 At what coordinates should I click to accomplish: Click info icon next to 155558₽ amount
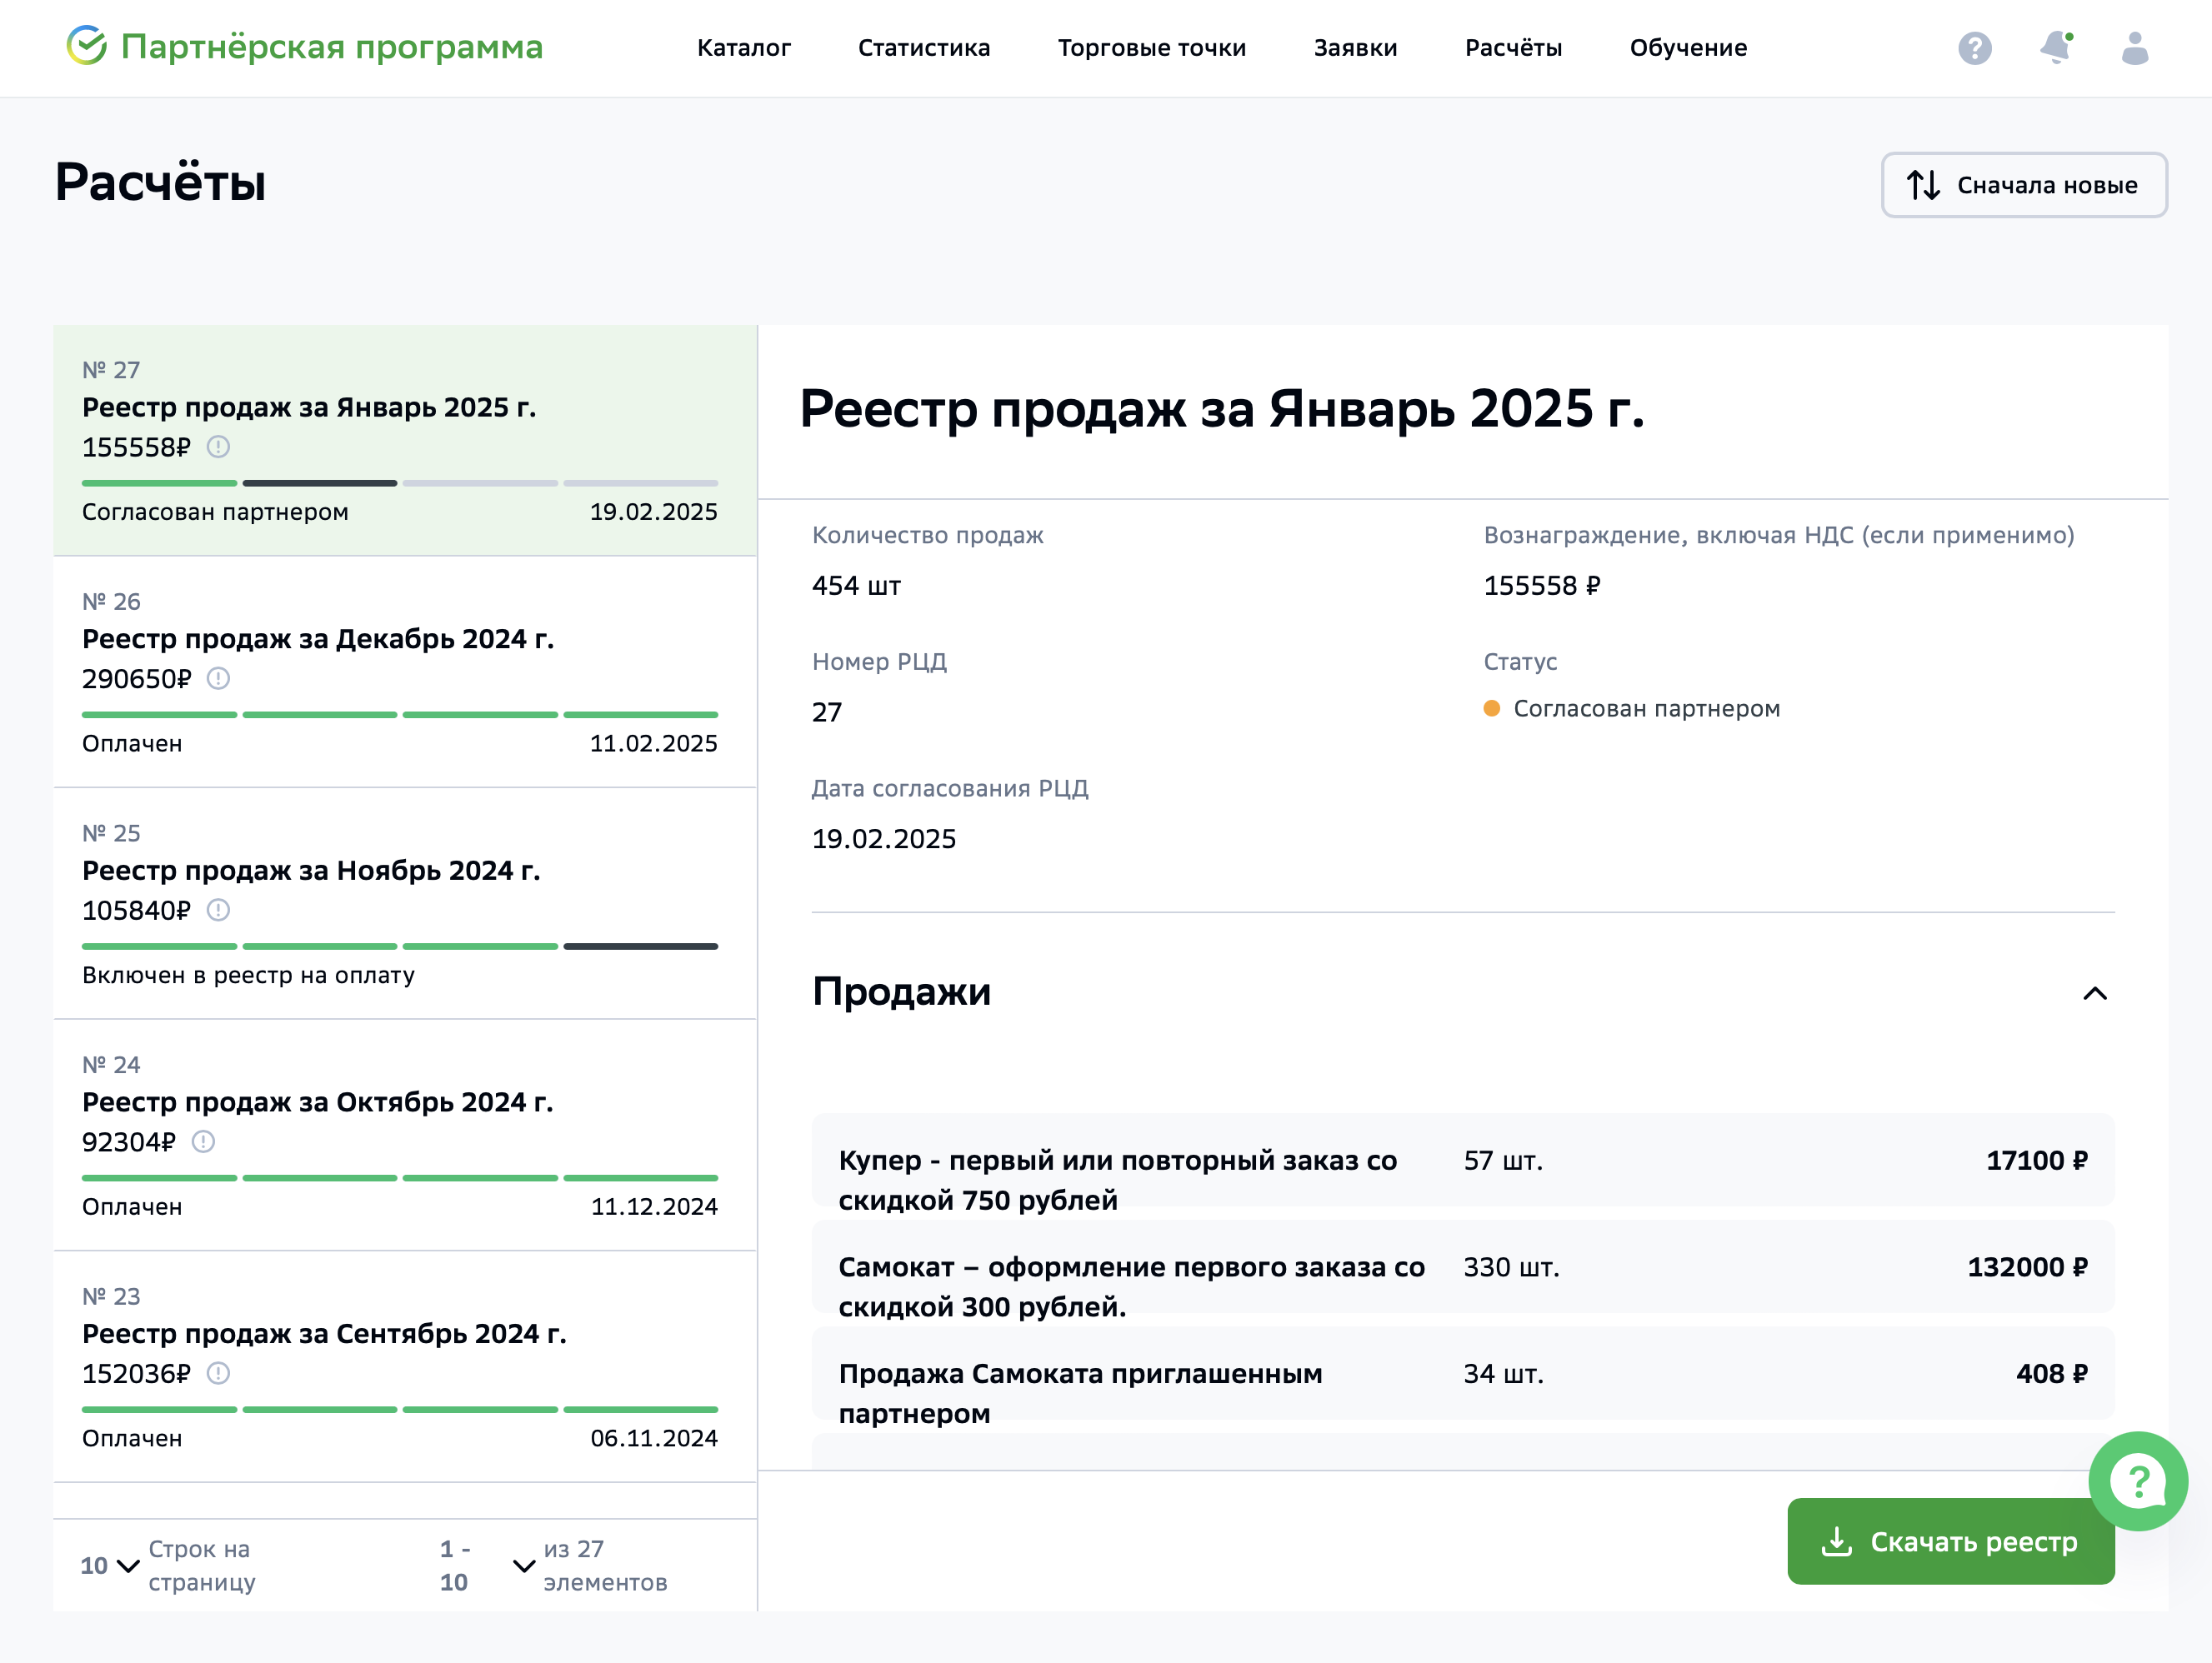[x=218, y=447]
